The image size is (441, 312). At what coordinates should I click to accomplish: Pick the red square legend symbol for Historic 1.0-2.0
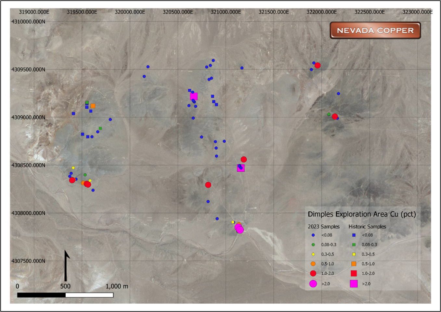coord(354,273)
